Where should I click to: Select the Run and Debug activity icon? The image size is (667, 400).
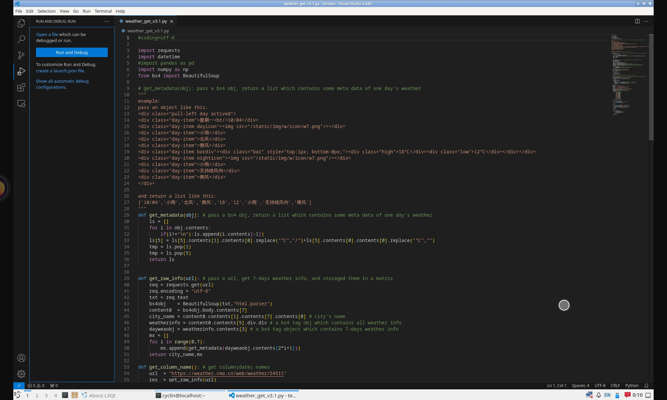[21, 71]
